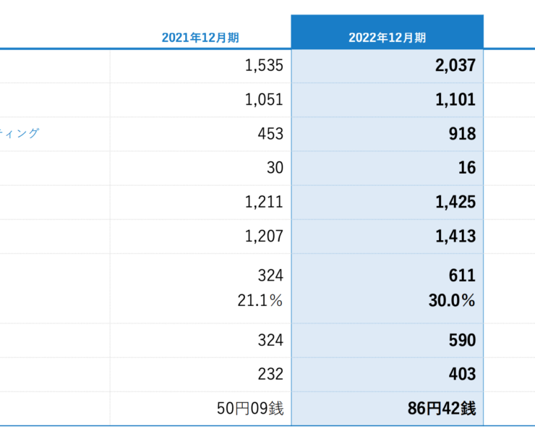Click the bold 611 value

click(x=462, y=275)
